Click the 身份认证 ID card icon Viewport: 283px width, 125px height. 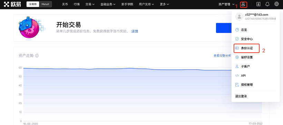point(237,48)
